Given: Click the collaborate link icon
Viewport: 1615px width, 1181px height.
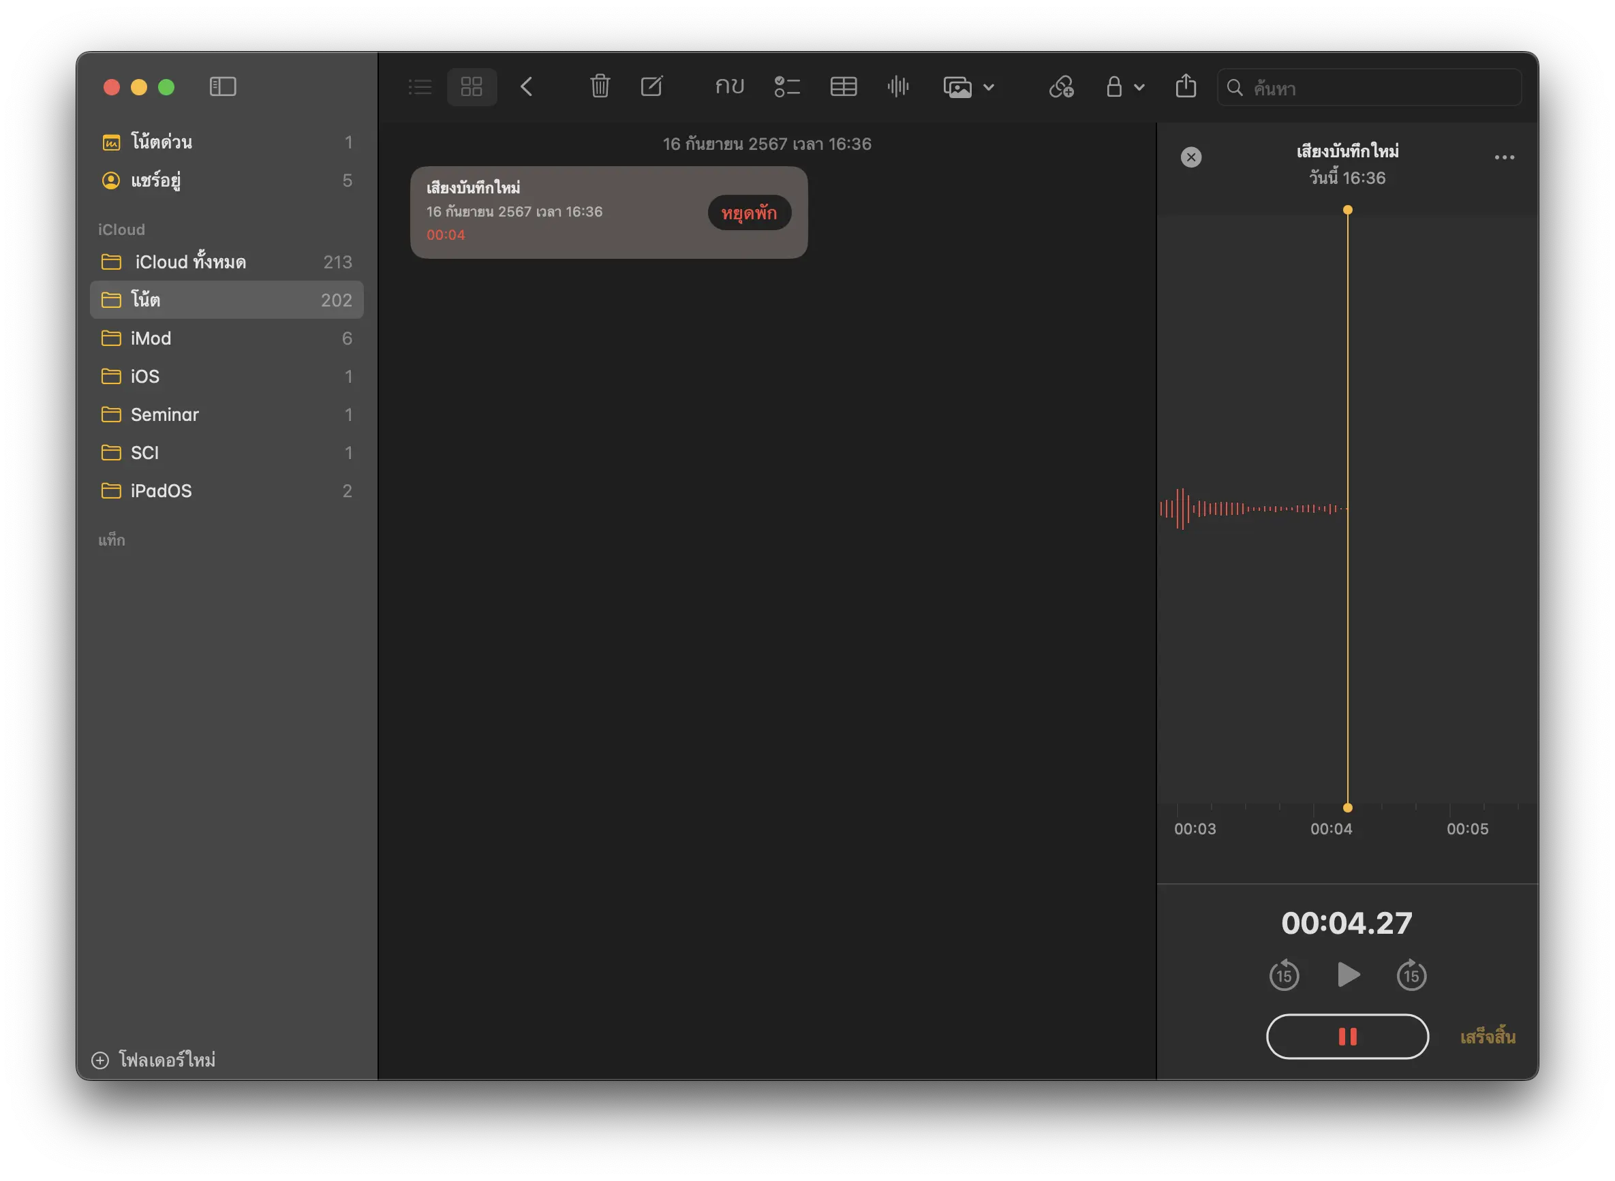Looking at the screenshot, I should (x=1061, y=86).
